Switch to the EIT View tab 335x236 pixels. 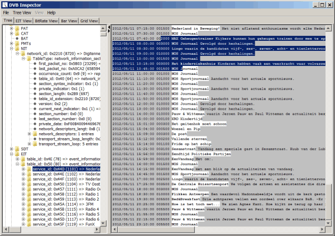click(x=24, y=20)
